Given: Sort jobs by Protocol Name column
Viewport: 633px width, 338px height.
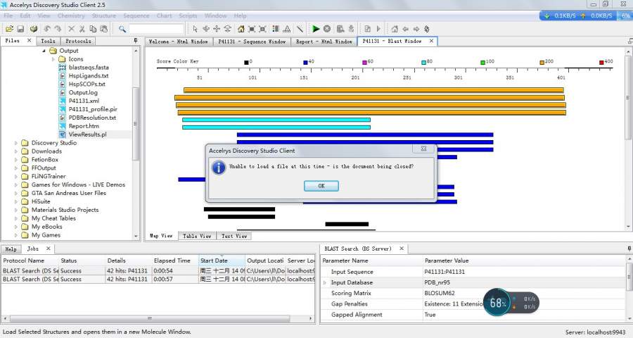Looking at the screenshot, I should coord(30,261).
